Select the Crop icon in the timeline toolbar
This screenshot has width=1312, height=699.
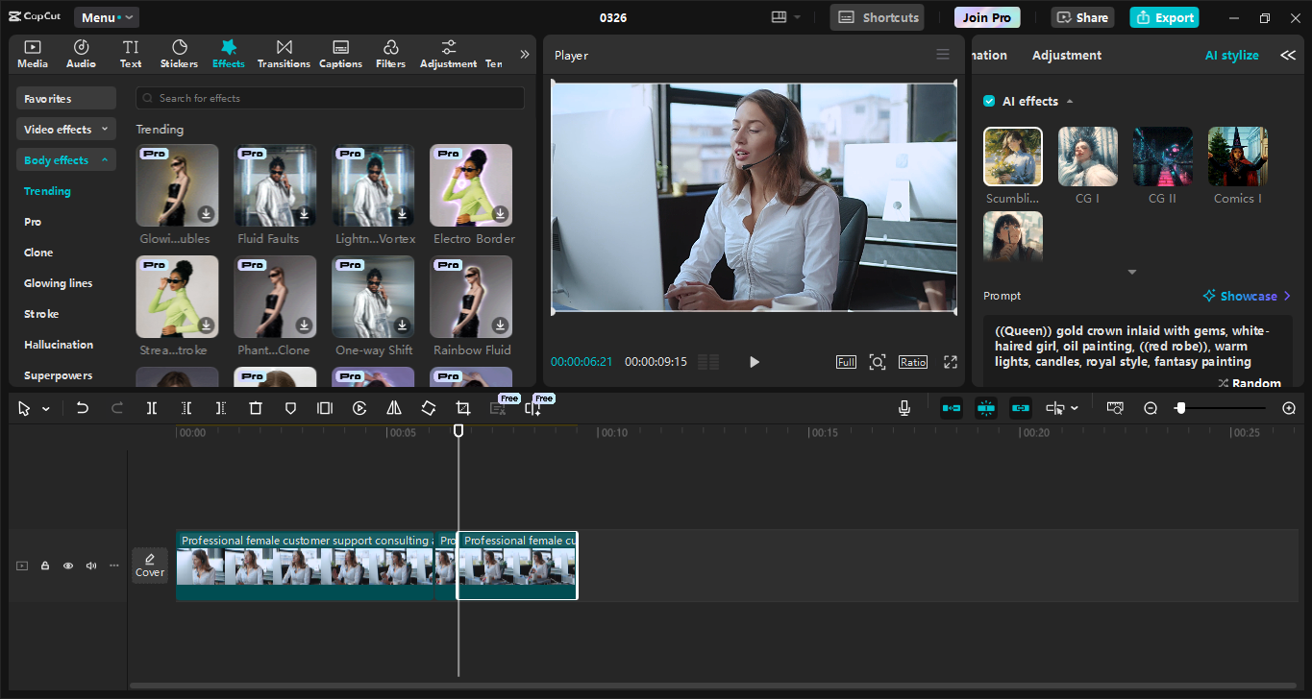click(462, 407)
